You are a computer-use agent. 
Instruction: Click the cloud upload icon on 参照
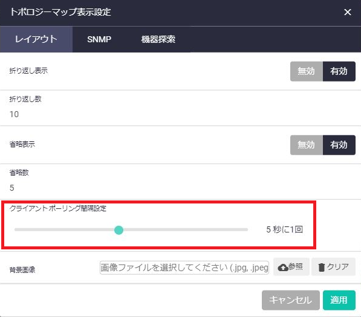click(x=283, y=267)
